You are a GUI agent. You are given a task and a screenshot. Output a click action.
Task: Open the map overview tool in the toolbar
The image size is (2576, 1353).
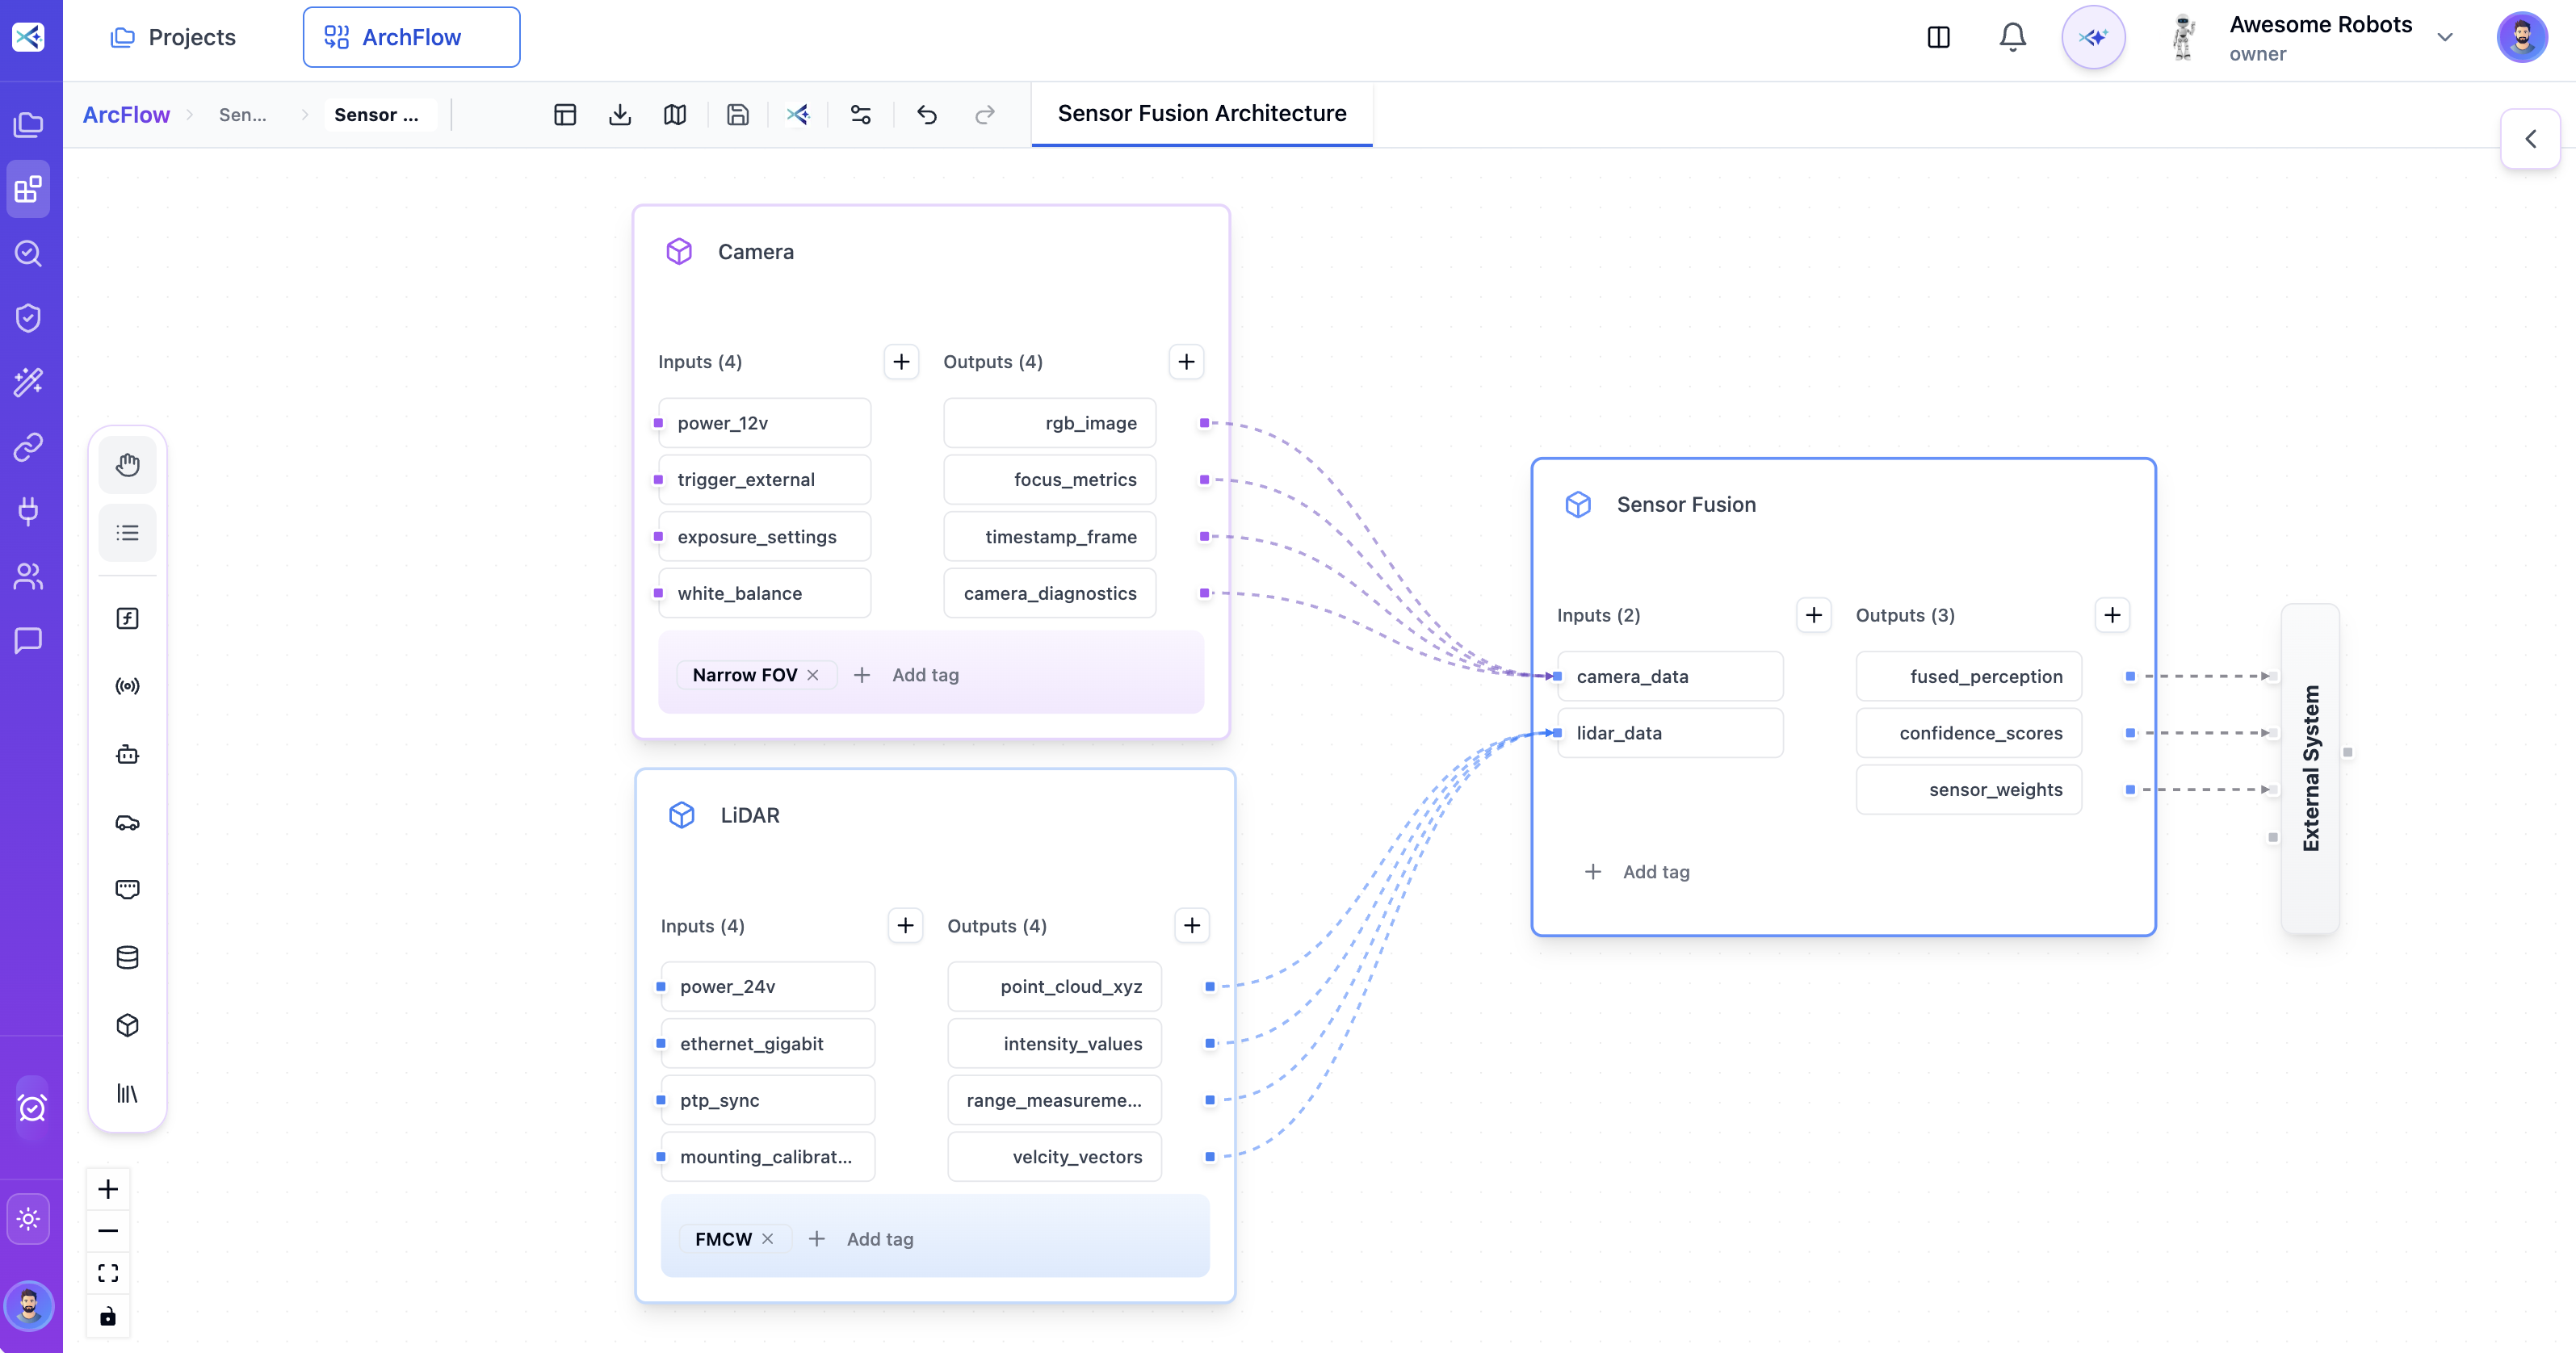(675, 115)
